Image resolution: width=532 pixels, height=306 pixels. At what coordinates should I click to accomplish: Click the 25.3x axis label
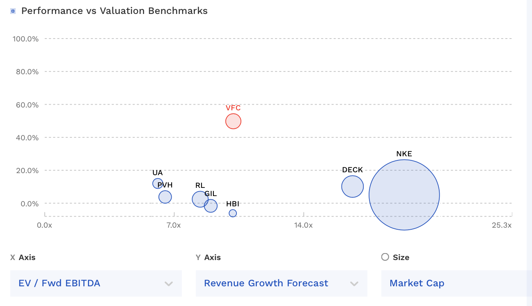502,225
